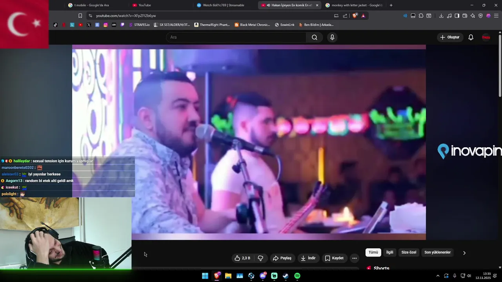This screenshot has width=502, height=282.
Task: Click the Shorts section heading
Action: [382, 268]
